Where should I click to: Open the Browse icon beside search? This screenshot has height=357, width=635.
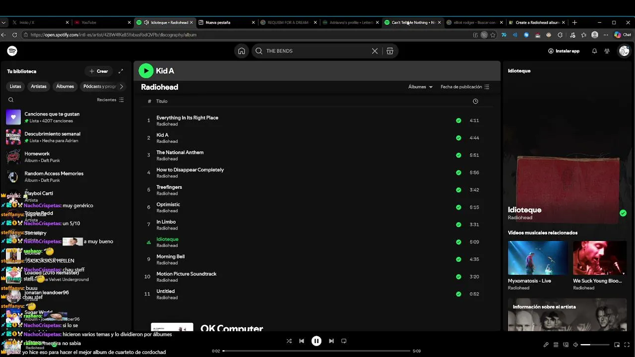[x=390, y=51]
